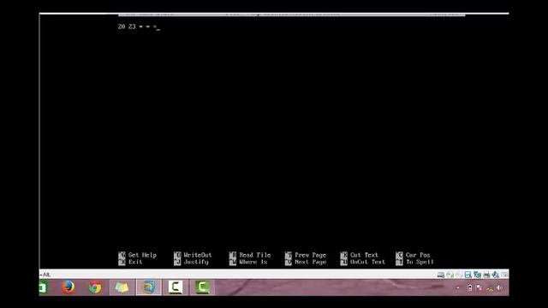
Task: Click the volume speaker tray icon
Action: point(500,287)
